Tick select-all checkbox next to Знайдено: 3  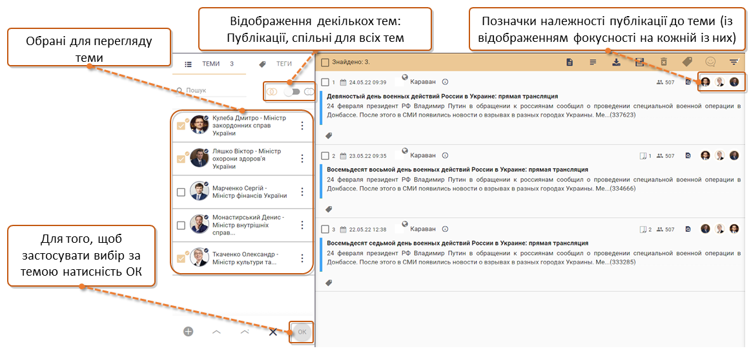tap(325, 62)
